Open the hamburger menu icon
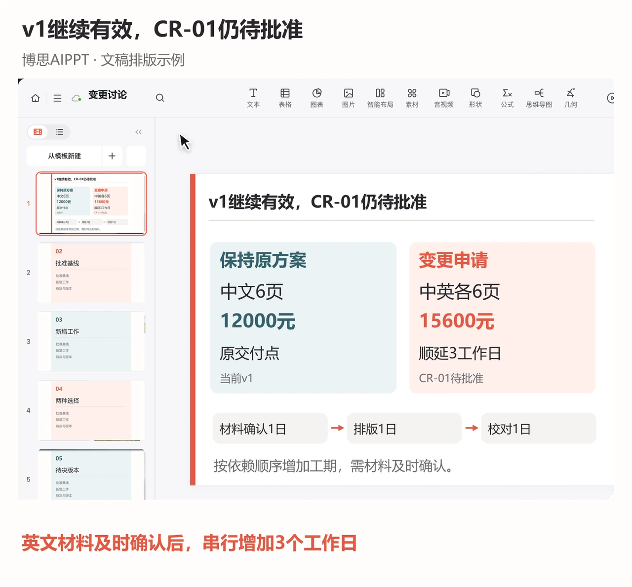632x587 pixels. (x=57, y=98)
